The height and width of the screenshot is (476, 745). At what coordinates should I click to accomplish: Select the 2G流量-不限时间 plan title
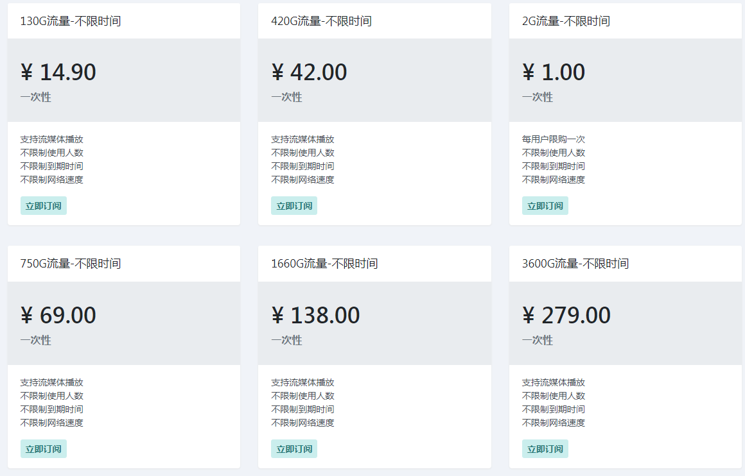[566, 21]
